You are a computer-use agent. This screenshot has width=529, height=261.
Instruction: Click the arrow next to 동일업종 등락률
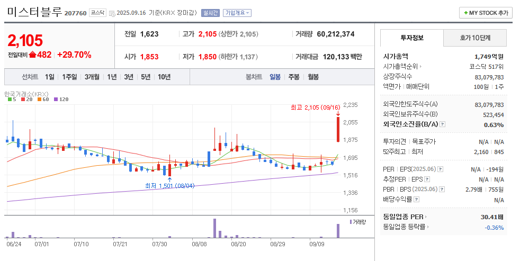coord(428,227)
